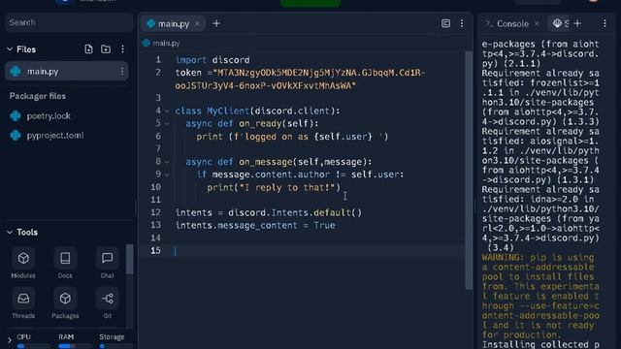Switch to the Shell tab
This screenshot has width=621, height=349.
tap(560, 23)
